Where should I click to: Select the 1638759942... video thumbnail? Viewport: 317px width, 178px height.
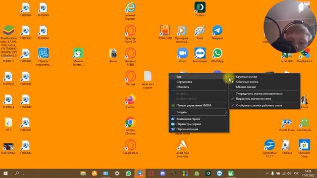click(x=8, y=149)
